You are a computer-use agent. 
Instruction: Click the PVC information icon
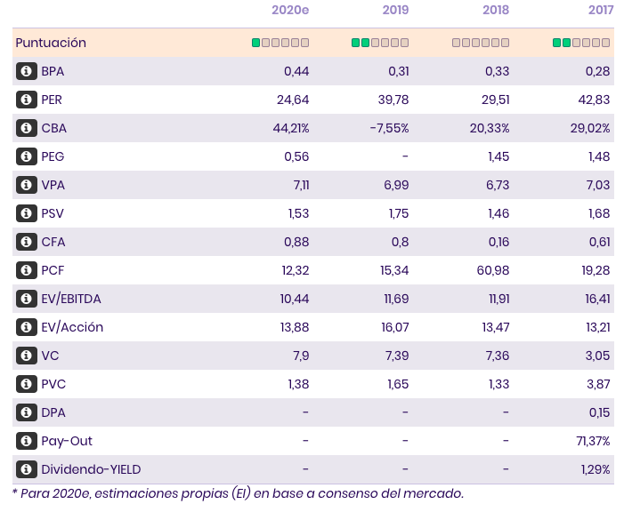pyautogui.click(x=27, y=384)
